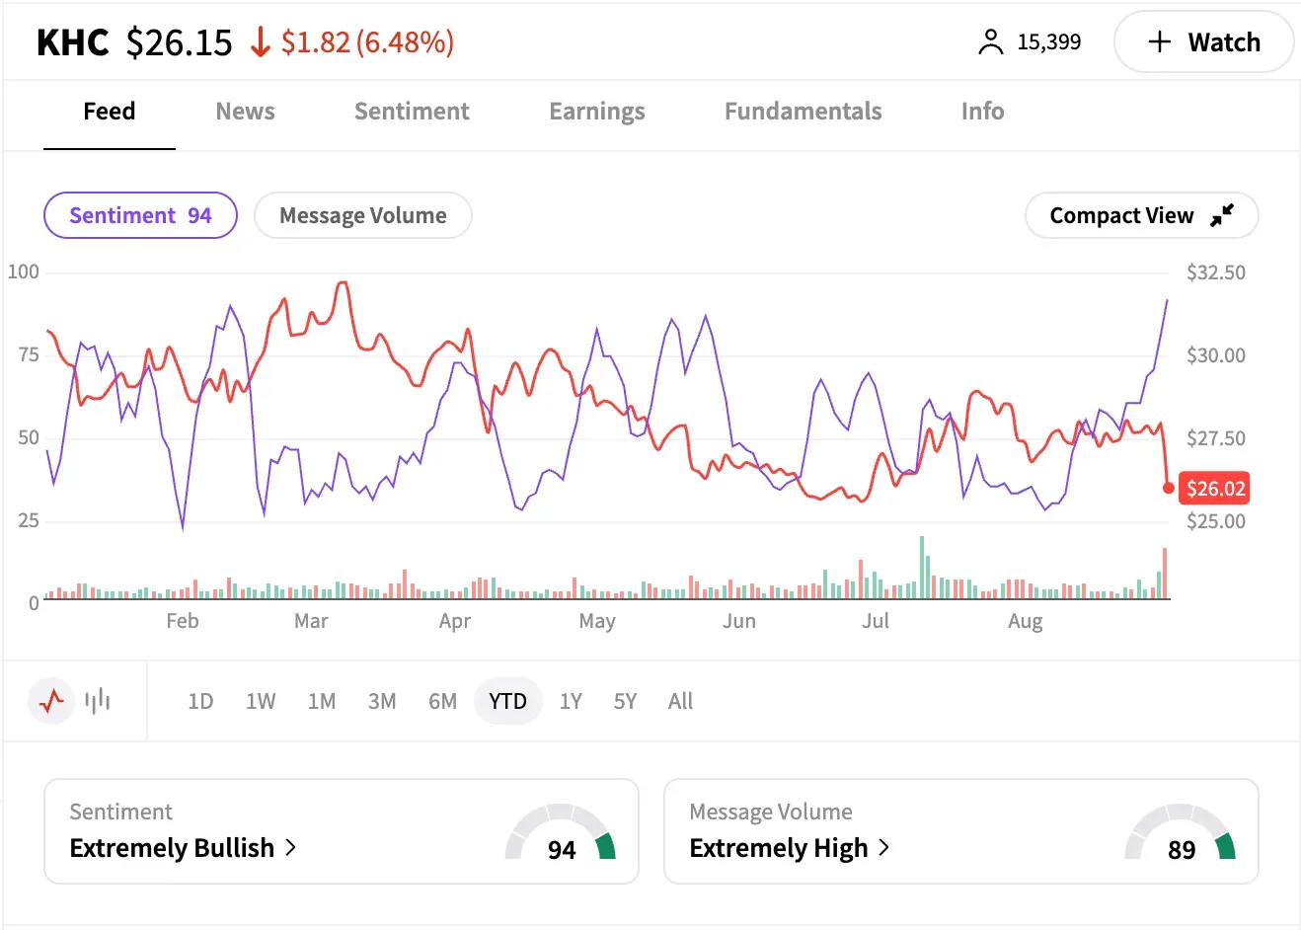Open the News tab
1301x930 pixels.
click(x=246, y=112)
